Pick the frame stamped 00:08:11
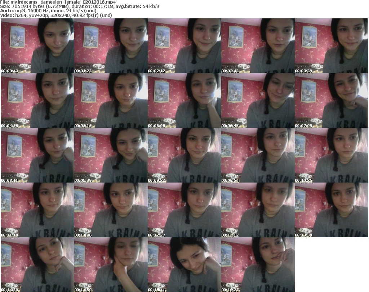This screenshot has width=369, height=292. 37,155
